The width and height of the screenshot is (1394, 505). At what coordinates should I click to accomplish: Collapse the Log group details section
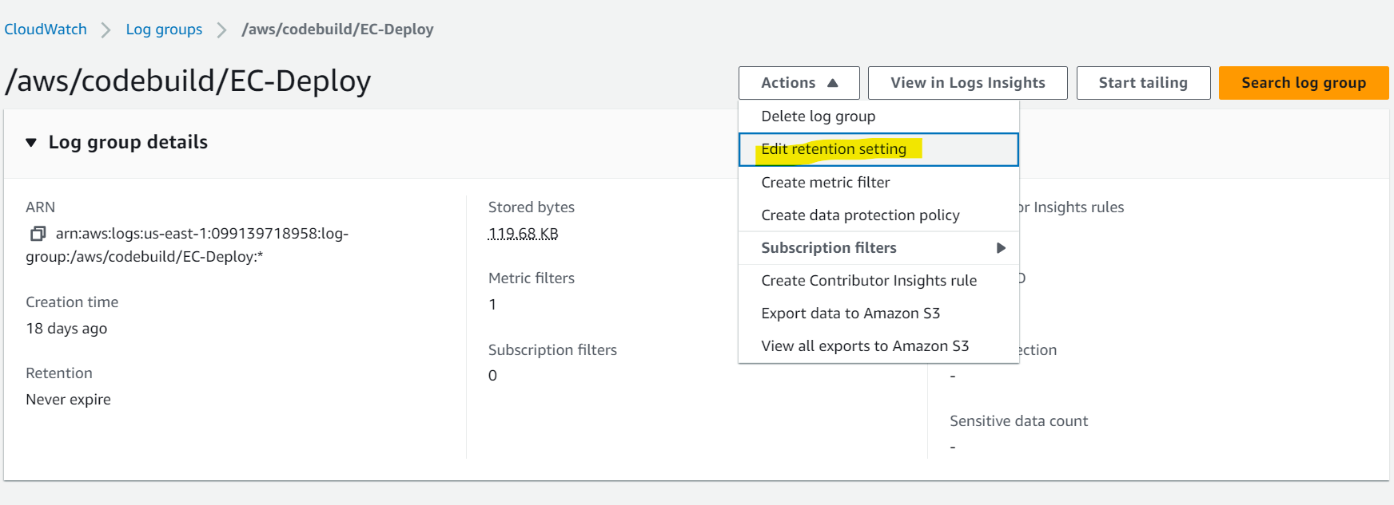[x=31, y=143]
